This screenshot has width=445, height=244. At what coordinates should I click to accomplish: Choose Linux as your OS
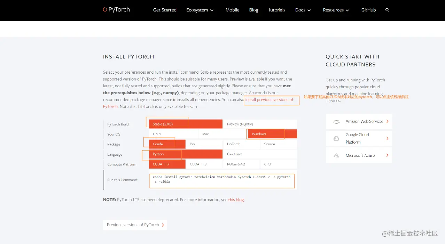click(173, 134)
